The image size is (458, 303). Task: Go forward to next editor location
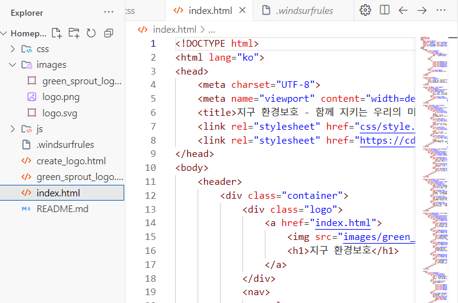[x=422, y=10]
